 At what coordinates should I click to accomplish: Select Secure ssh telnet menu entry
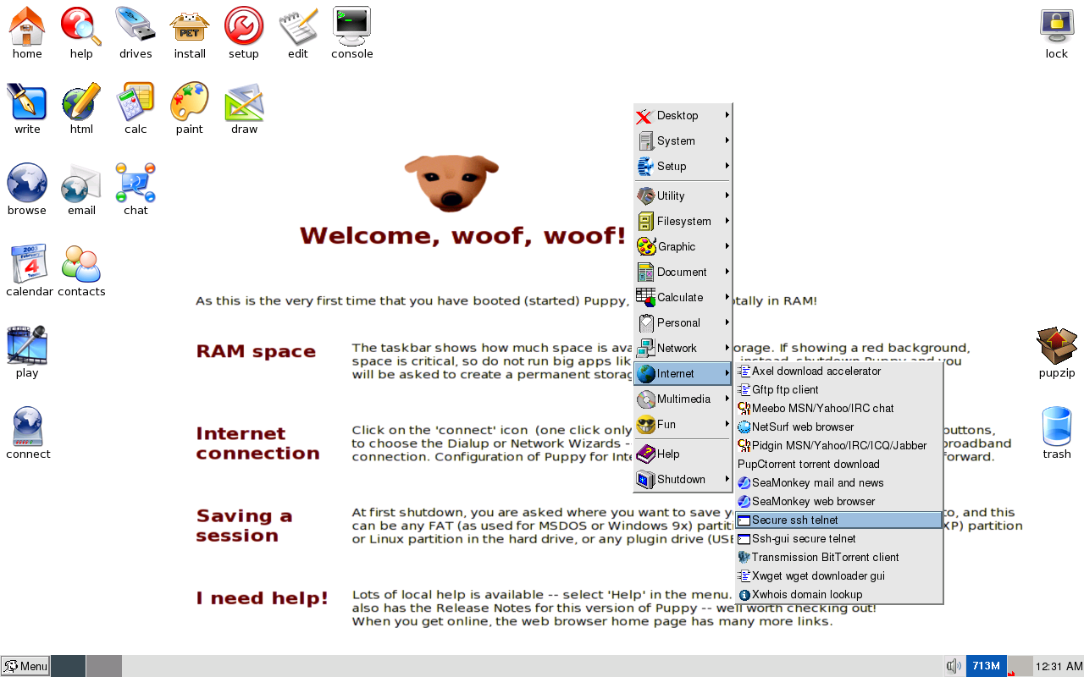click(839, 520)
